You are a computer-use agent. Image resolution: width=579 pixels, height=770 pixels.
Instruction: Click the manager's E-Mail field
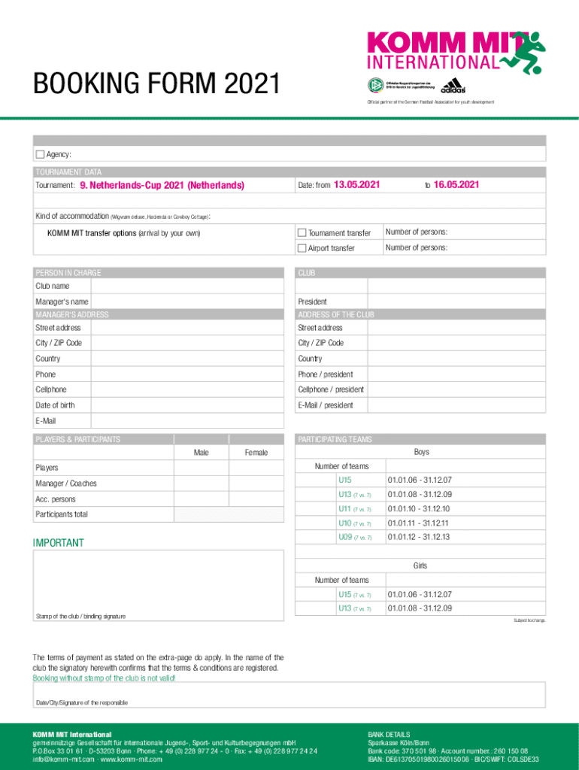pos(187,421)
